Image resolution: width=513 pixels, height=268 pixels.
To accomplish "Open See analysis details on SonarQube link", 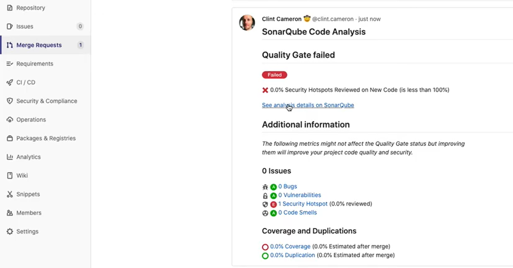I will [x=308, y=105].
